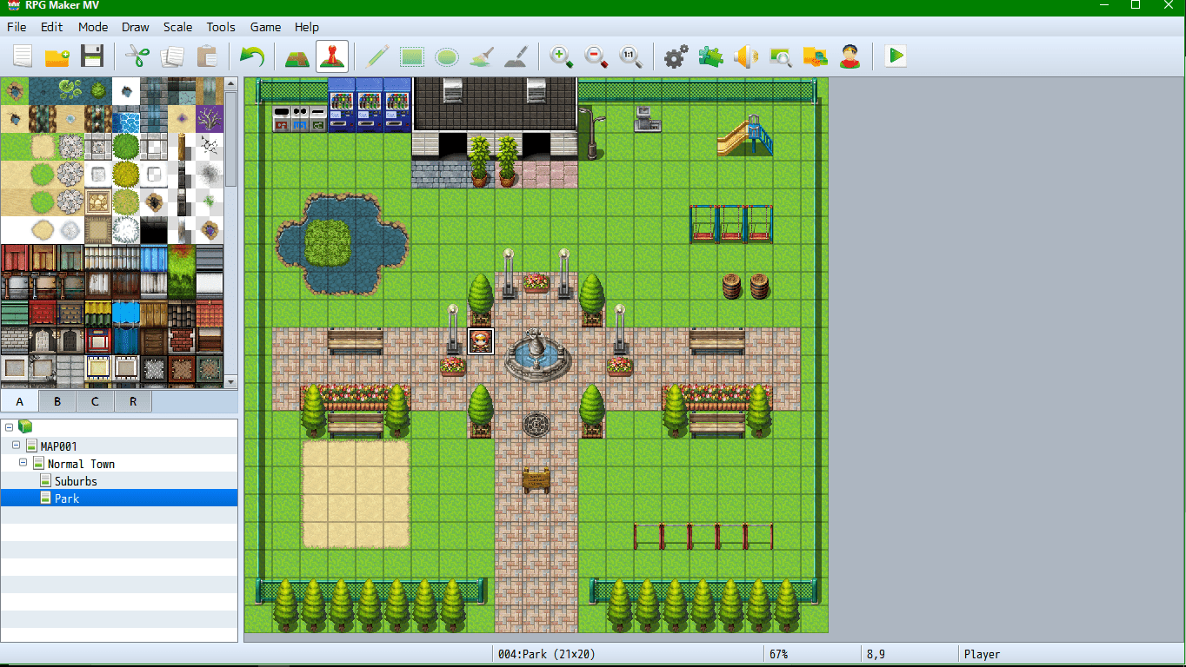The image size is (1186, 667).
Task: Open the Help menu
Action: point(307,27)
